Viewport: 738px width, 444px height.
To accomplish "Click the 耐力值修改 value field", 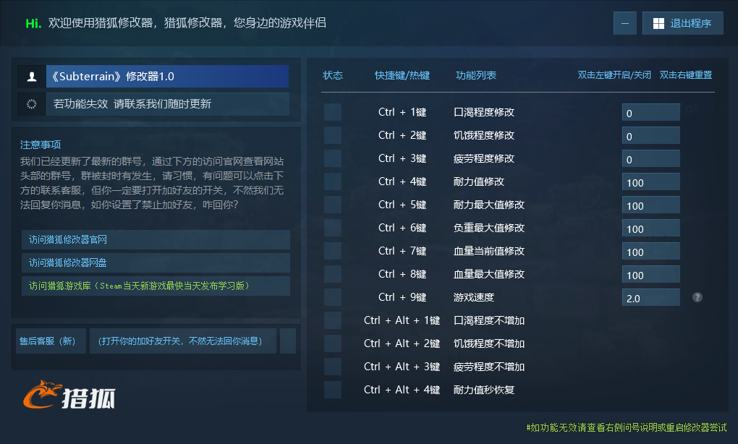I will [651, 182].
